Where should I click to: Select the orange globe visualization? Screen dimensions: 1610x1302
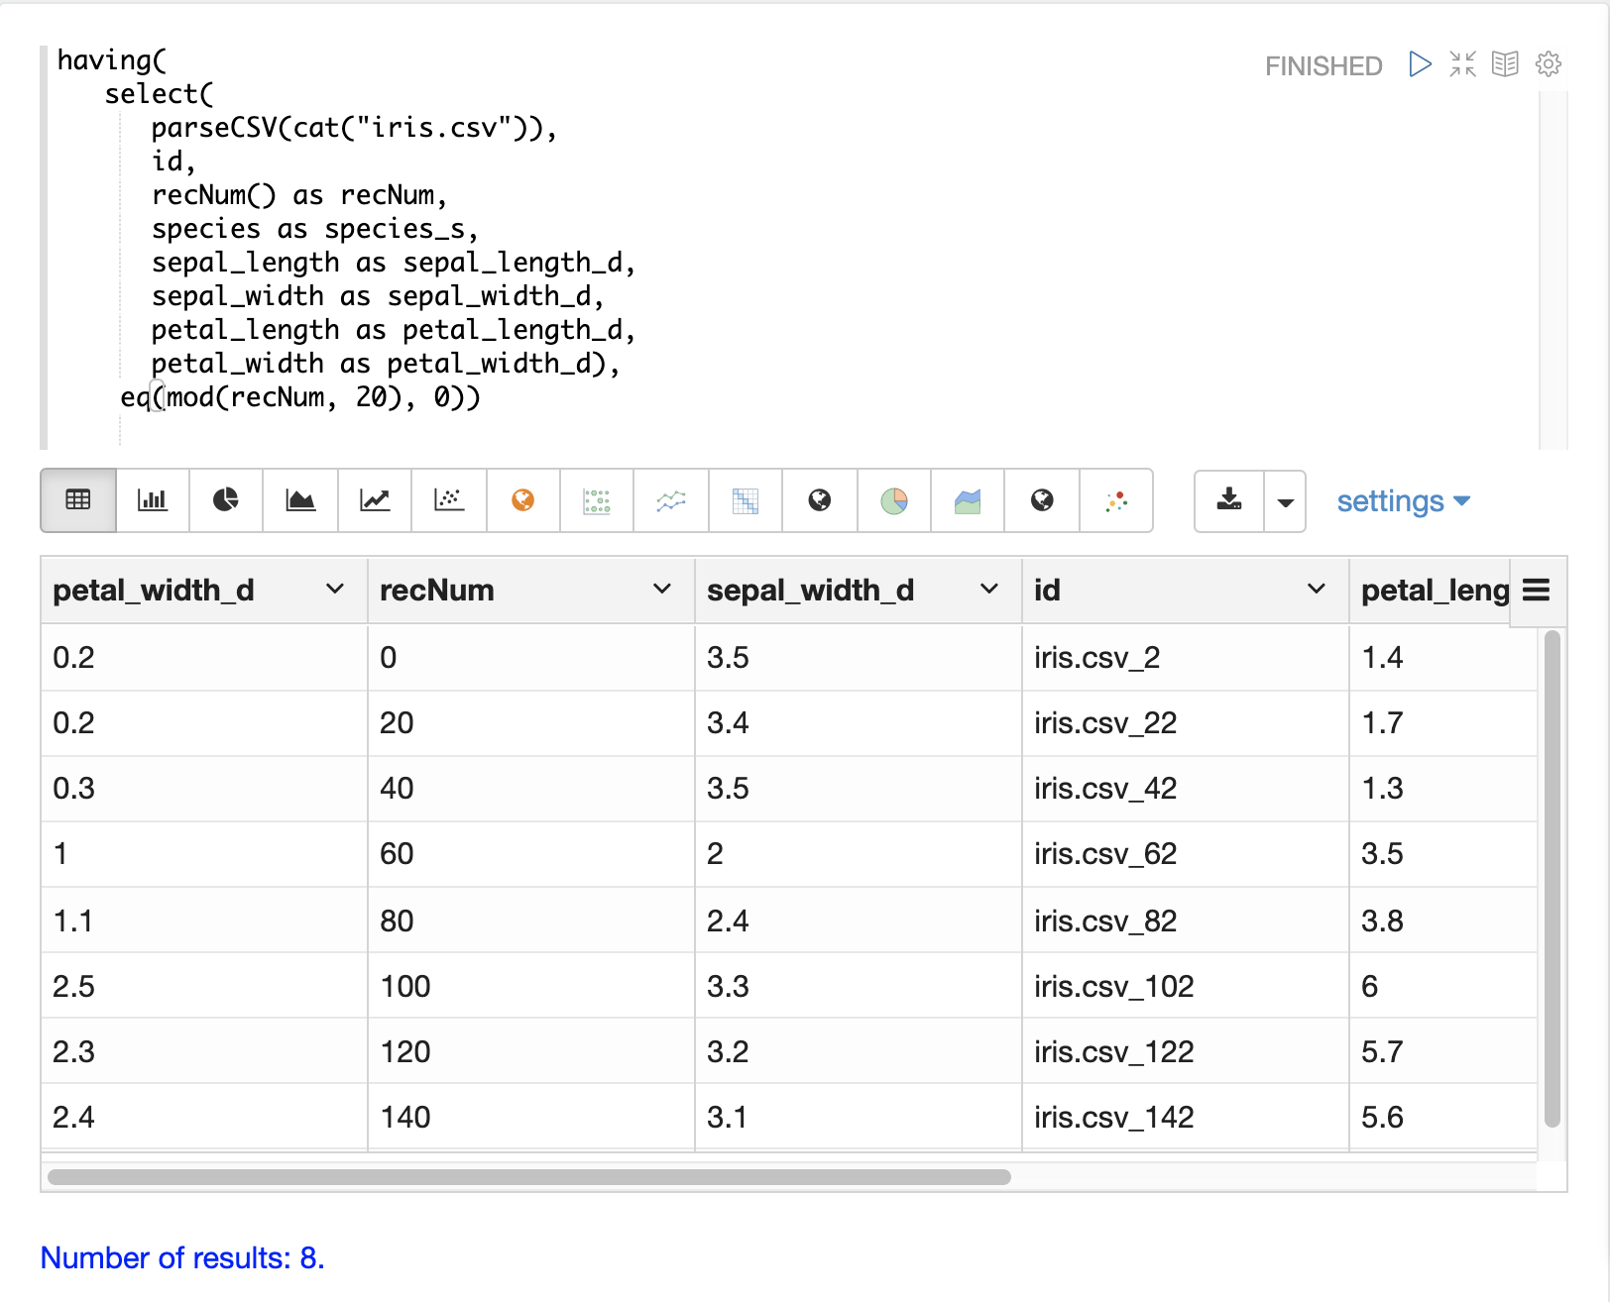pos(523,500)
